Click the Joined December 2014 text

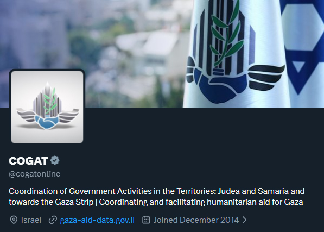point(196,220)
